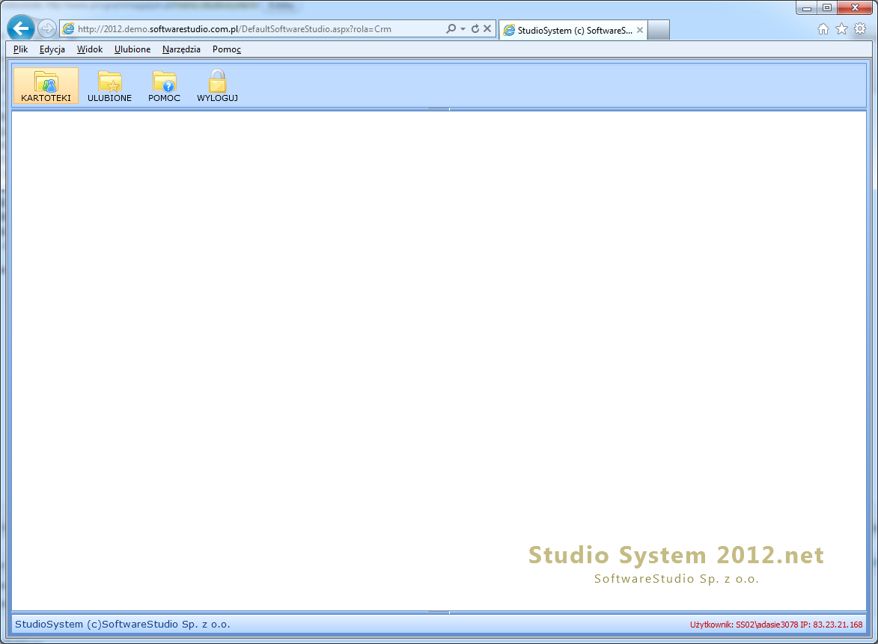Screen dimensions: 878x644
Task: Collapse the top frame splitter handle
Action: tap(439, 108)
